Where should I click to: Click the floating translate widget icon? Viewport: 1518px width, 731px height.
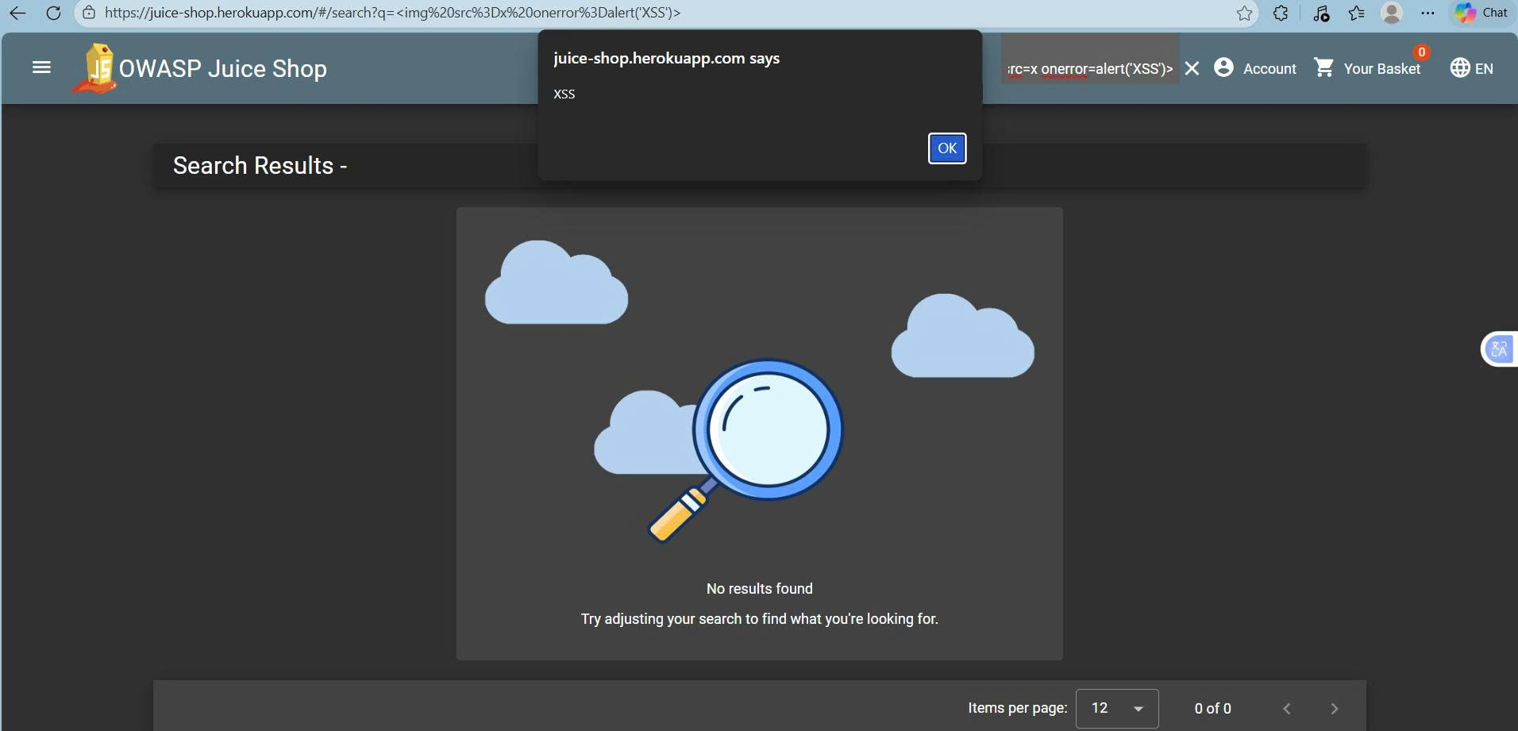(x=1499, y=349)
